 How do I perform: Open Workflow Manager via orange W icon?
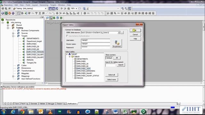click(10, 13)
